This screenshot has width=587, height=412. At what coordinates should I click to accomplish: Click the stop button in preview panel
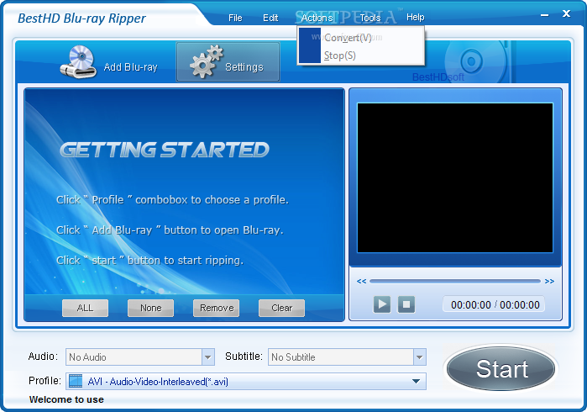click(406, 304)
